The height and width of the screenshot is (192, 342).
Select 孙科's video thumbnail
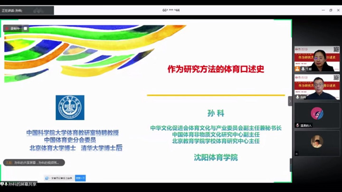(x=317, y=87)
